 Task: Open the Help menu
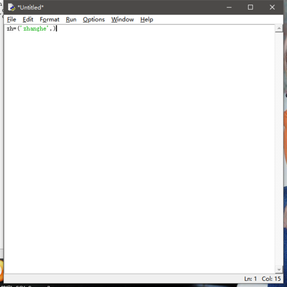pos(146,20)
